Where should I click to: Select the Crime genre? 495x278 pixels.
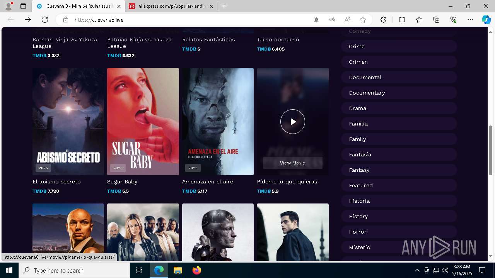coord(399,46)
